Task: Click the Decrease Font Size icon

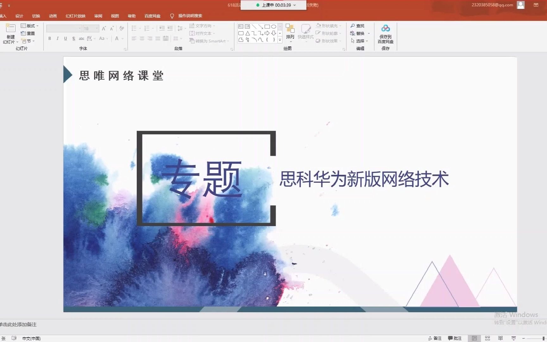Action: 112,28
